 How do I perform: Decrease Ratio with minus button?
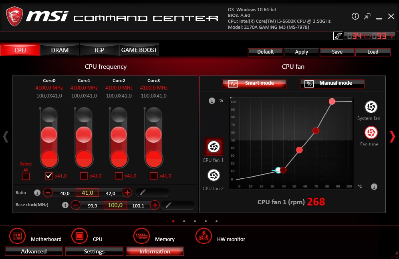pyautogui.click(x=48, y=193)
